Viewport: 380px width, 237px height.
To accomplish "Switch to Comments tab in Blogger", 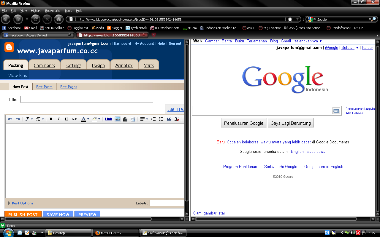I will pyautogui.click(x=44, y=65).
